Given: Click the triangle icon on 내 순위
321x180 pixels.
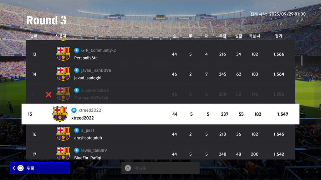Looking at the screenshot, I should pos(128,168).
